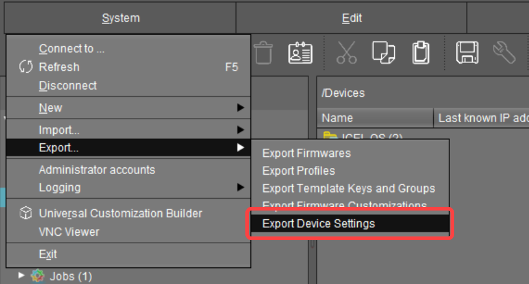
Task: Click the clipboard paste icon
Action: [x=421, y=52]
